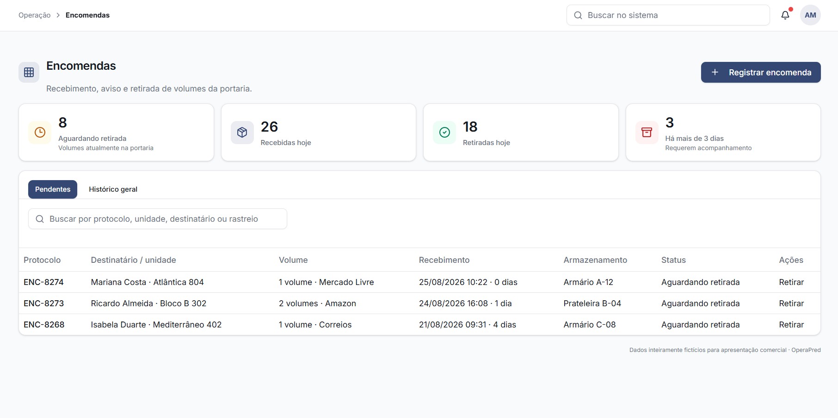Open the AM user avatar menu
838x418 pixels.
click(810, 15)
